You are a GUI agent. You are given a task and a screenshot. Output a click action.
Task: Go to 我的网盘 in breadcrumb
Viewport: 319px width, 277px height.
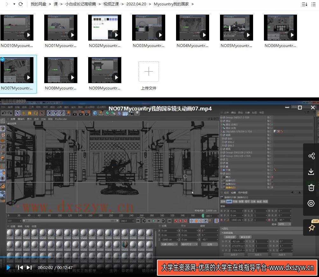point(39,4)
